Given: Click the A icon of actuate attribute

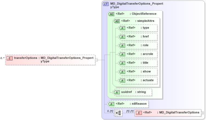Looking at the screenshot, I should (122, 81).
